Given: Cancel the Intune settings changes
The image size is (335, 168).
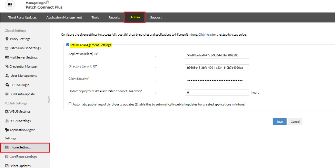Looking at the screenshot, I should (295, 122).
